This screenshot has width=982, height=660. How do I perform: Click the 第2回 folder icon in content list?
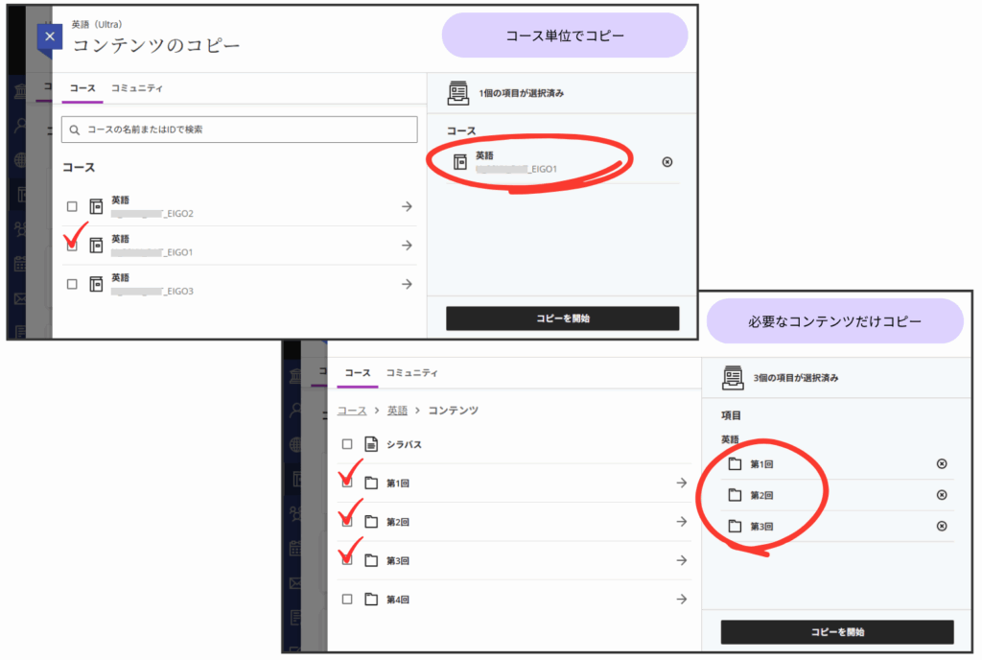pyautogui.click(x=371, y=522)
